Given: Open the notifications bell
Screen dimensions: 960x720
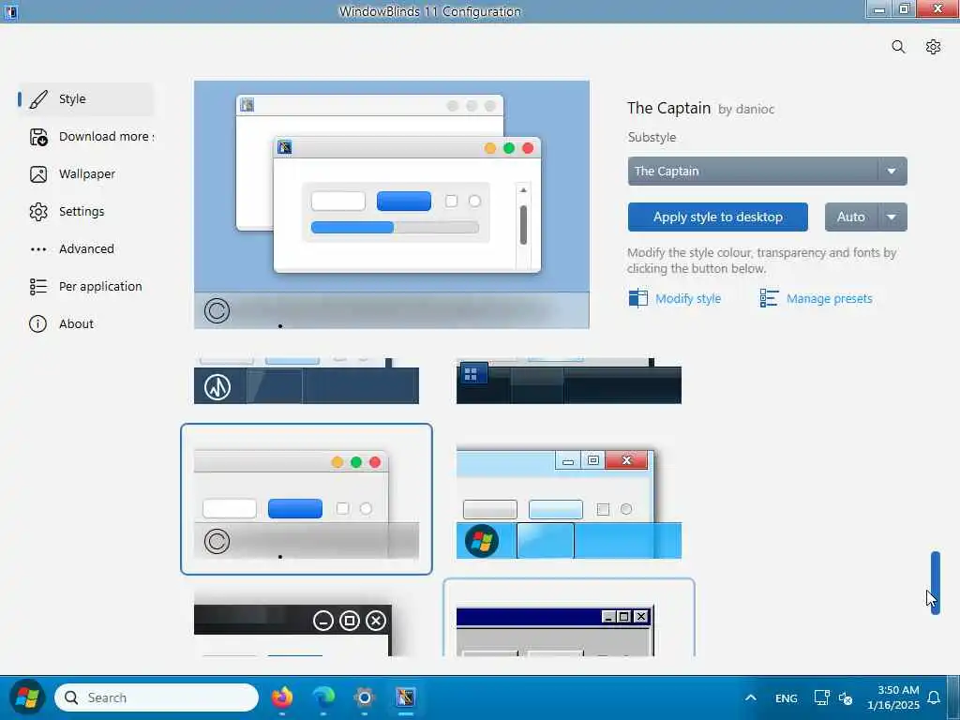Looking at the screenshot, I should [934, 697].
